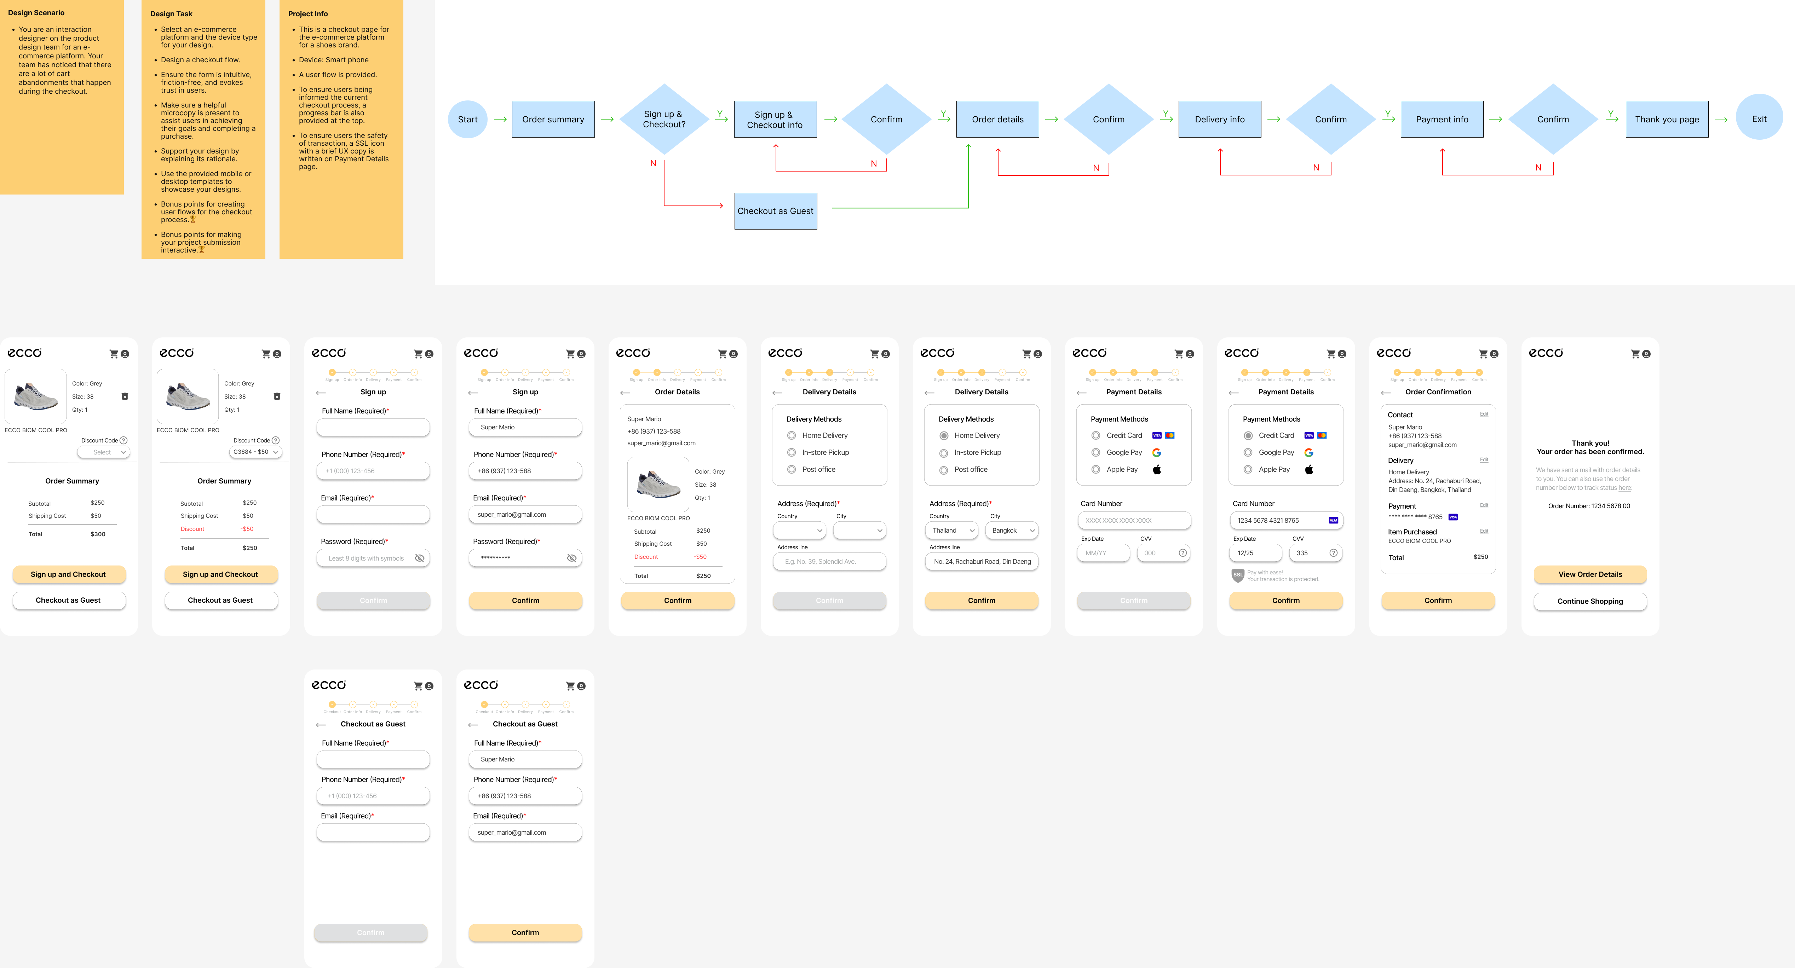The image size is (1795, 968).
Task: Click Confirm step in Order Confirmation progress bar
Action: (x=1479, y=372)
